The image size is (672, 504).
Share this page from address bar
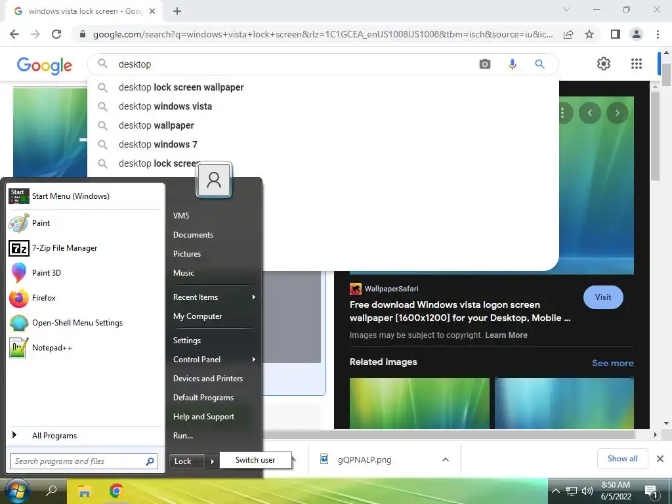[x=568, y=34]
